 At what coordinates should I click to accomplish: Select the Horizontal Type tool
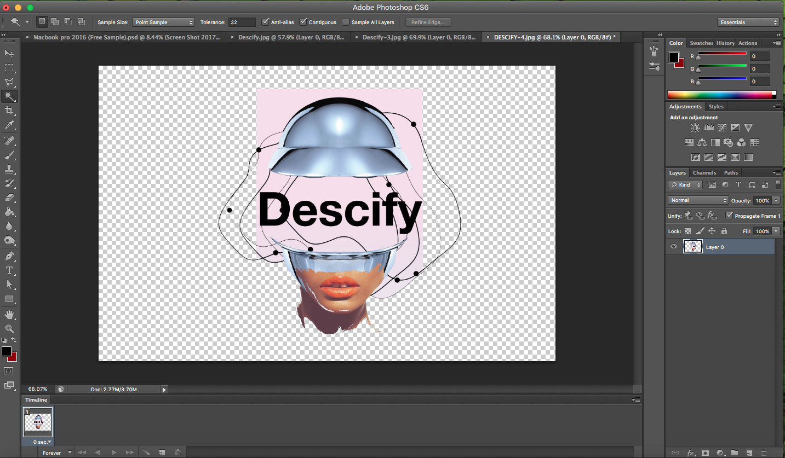click(x=9, y=270)
